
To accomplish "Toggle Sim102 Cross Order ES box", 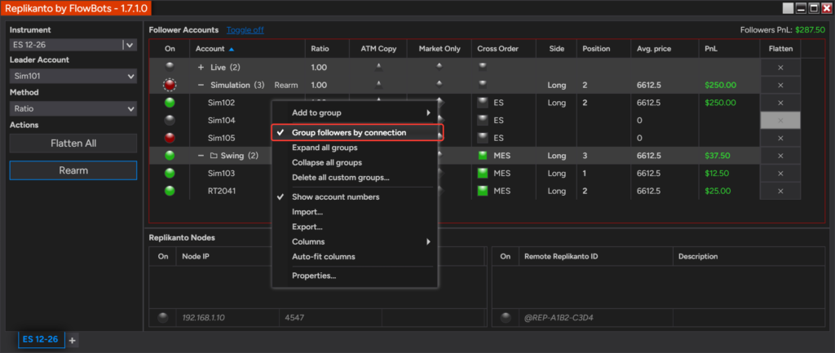I will click(483, 102).
